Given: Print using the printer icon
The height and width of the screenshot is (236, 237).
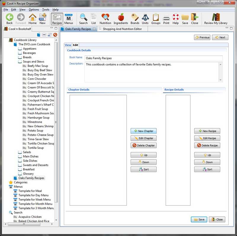Looking at the screenshot, I should pos(166,19).
